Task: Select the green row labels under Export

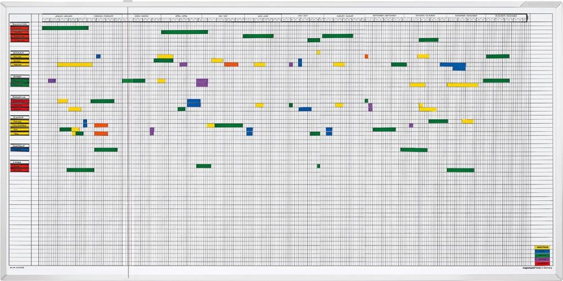Action: (x=20, y=82)
